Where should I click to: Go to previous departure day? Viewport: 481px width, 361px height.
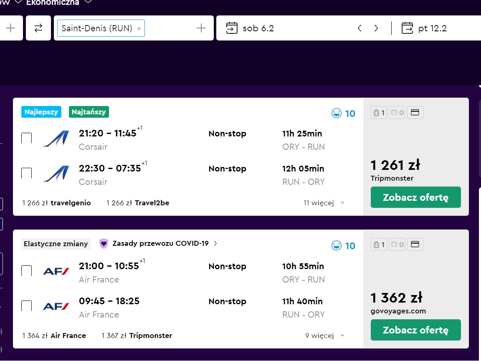[x=359, y=28]
